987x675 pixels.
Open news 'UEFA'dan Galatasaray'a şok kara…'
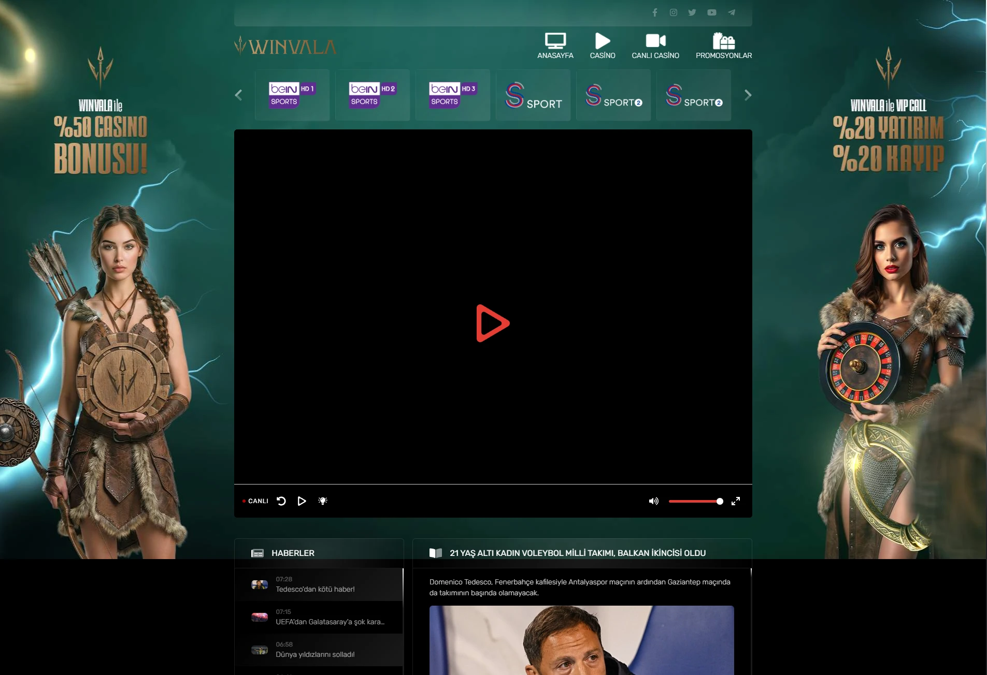(x=319, y=617)
